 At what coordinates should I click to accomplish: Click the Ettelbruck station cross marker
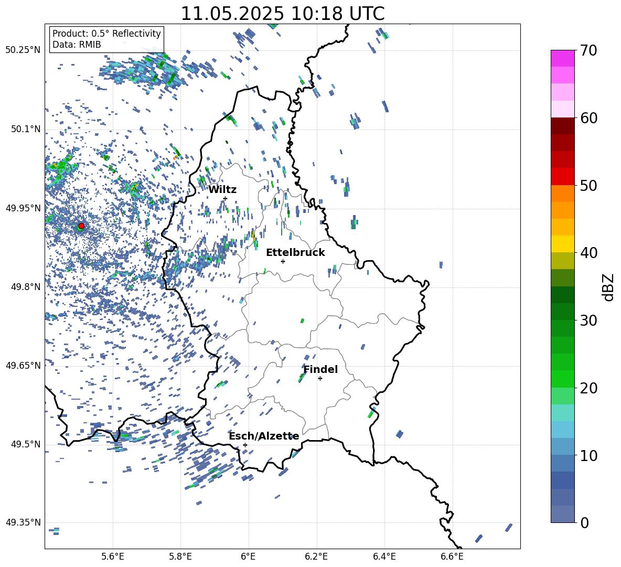283,261
